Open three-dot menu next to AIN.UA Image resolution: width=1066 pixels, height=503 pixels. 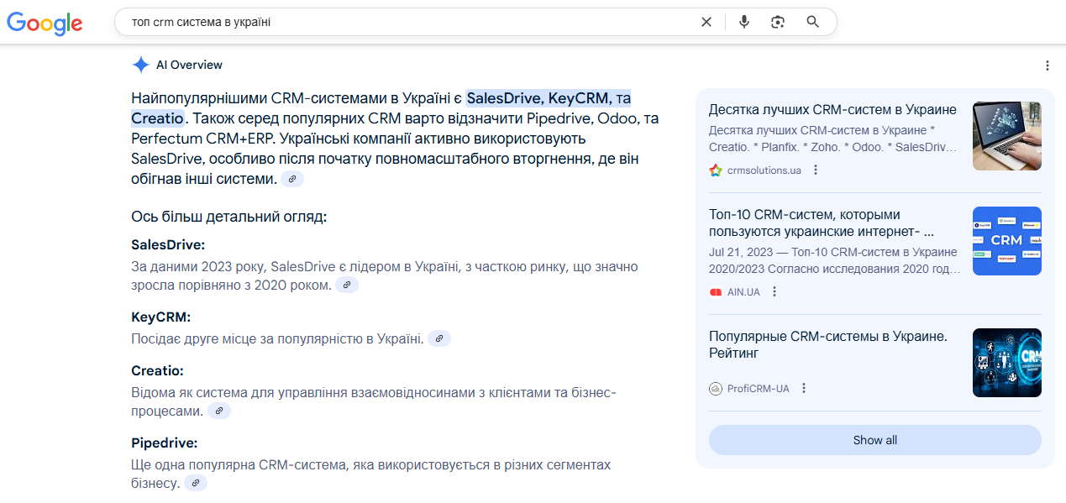[x=775, y=292]
